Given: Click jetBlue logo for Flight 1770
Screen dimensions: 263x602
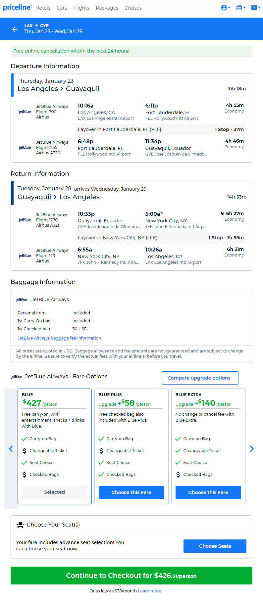Looking at the screenshot, I should click(25, 220).
